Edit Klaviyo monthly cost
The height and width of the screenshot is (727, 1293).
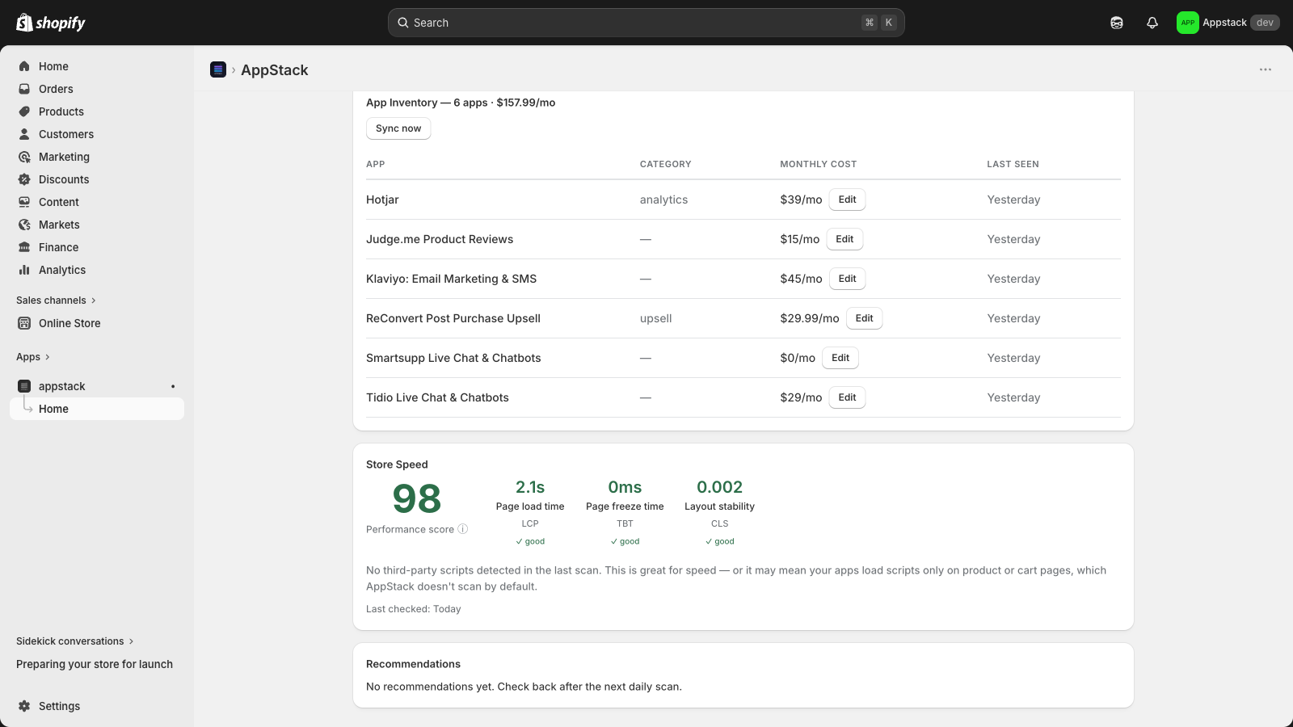click(847, 279)
